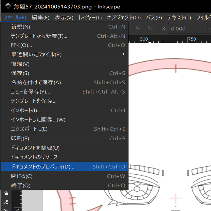Open the パス(P) menu
Image resolution: width=211 pixels, height=211 pixels.
coord(154,17)
